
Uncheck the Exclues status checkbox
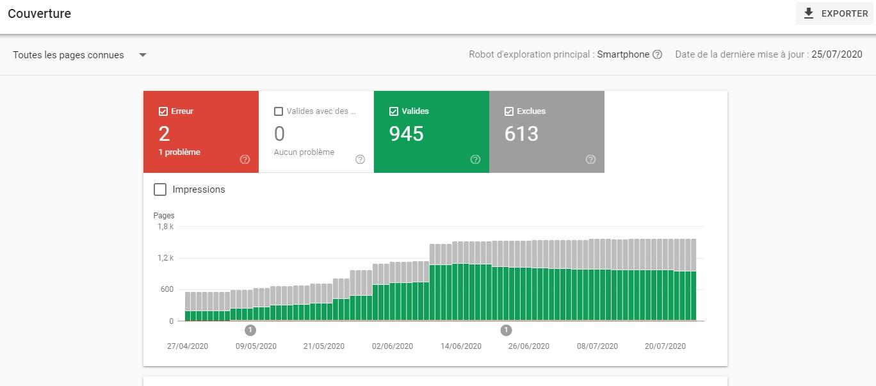[508, 111]
